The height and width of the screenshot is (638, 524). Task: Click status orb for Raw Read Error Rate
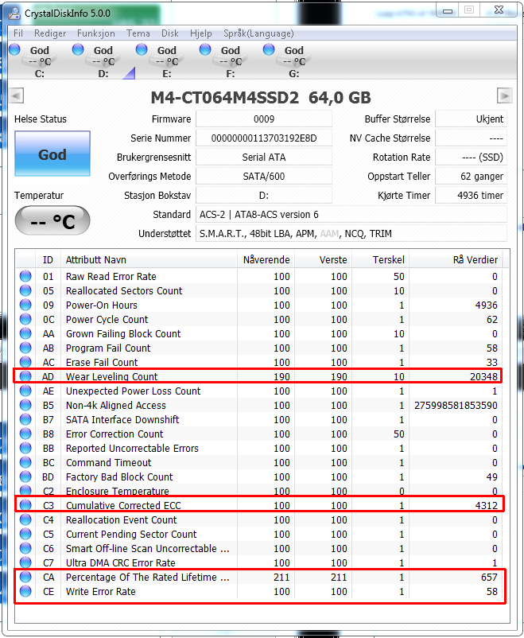[25, 276]
